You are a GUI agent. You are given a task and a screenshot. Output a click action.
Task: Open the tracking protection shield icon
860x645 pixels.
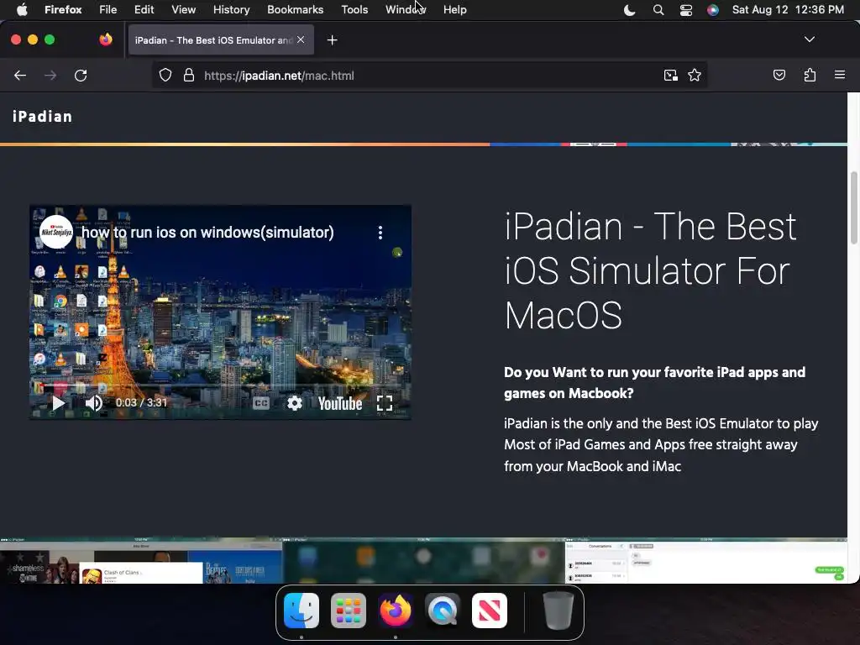coord(165,76)
